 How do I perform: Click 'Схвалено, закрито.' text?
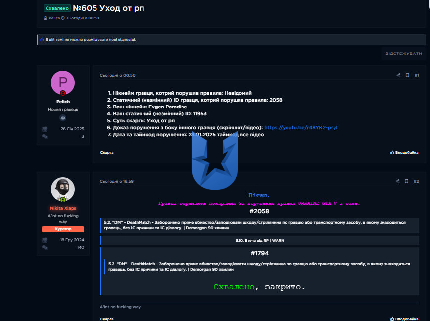[259, 287]
